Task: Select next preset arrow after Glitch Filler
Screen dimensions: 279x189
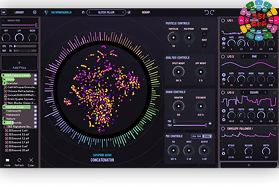Action: point(123,12)
